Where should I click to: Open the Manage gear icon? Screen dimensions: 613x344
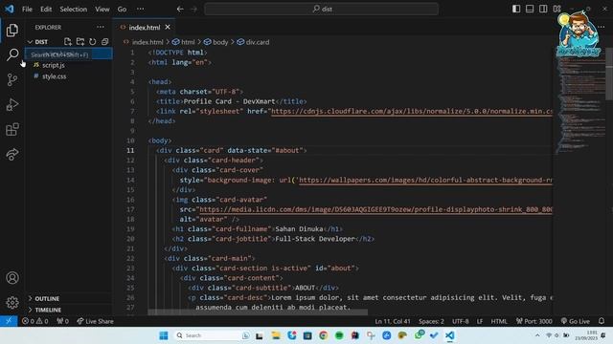[x=12, y=303]
